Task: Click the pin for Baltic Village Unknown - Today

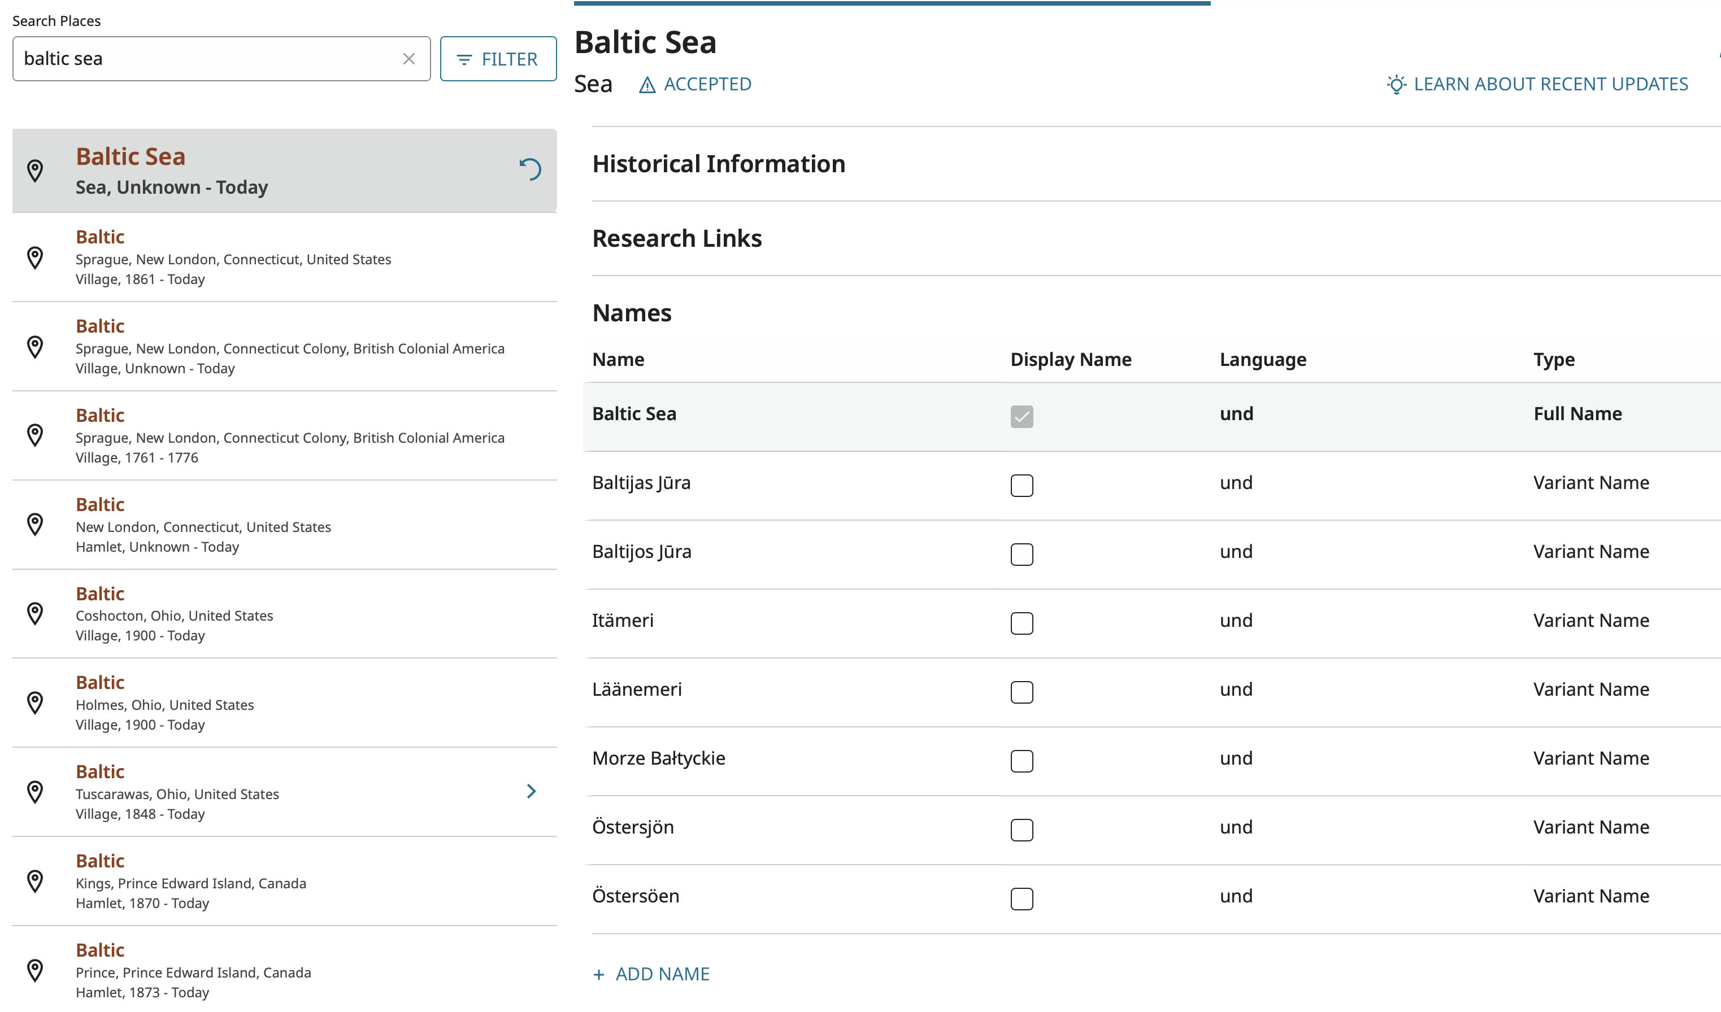Action: pyautogui.click(x=35, y=347)
